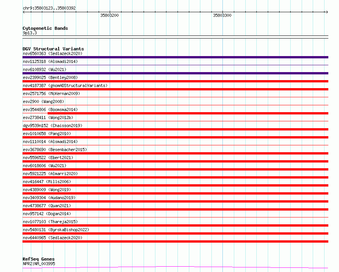The width and height of the screenshot is (339, 272).
Task: Select variant esv2399025 (Bentley2008)
Action: [x=50, y=77]
